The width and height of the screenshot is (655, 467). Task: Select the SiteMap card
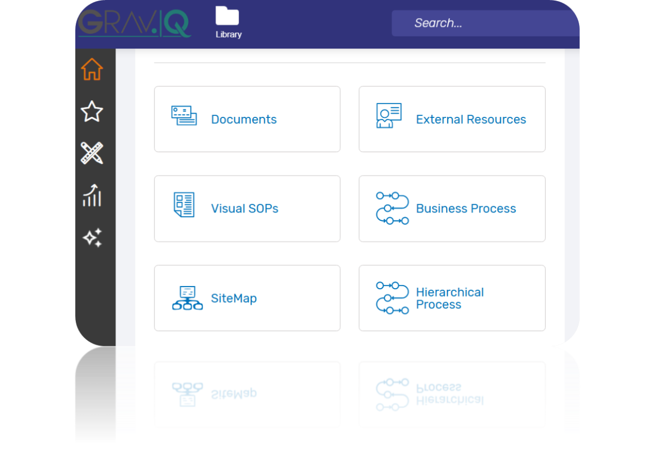(x=233, y=298)
